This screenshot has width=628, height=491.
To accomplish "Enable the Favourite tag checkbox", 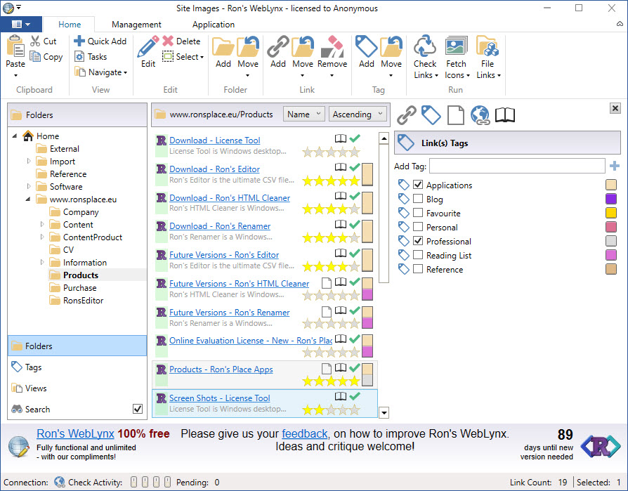I will point(418,214).
